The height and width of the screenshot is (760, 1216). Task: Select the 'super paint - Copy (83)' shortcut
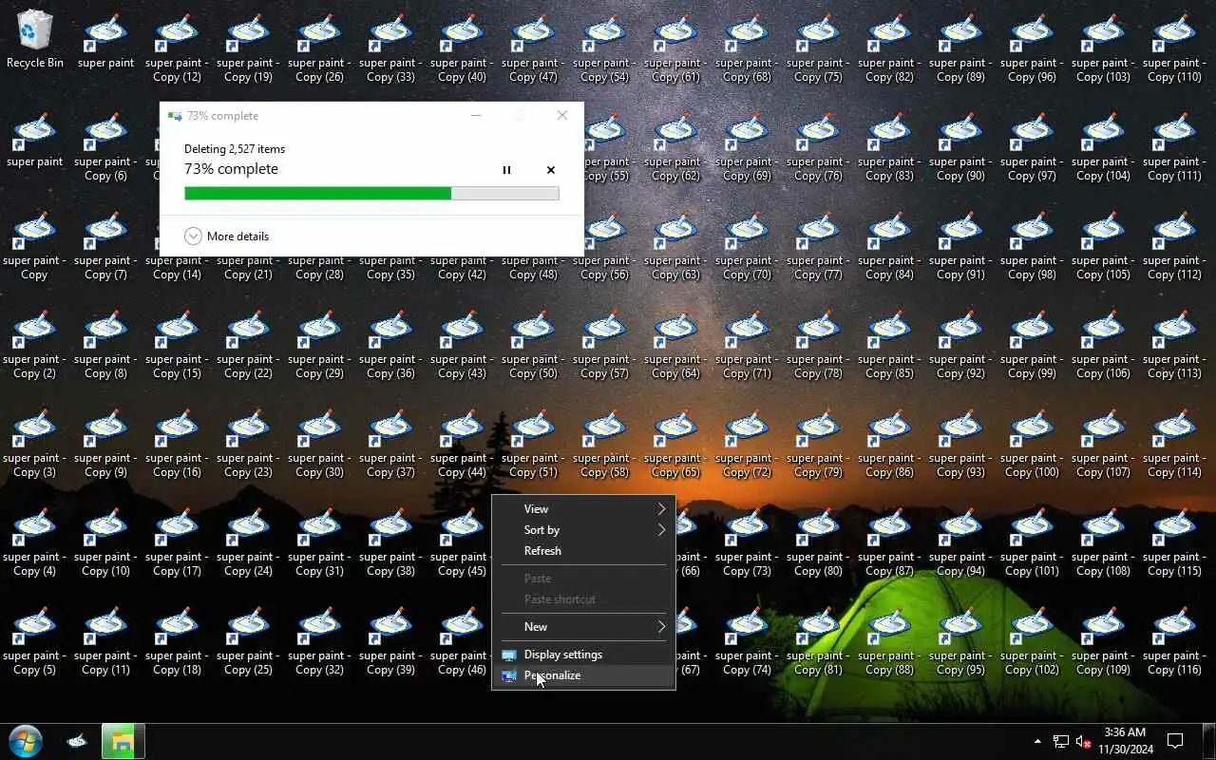coord(890,146)
